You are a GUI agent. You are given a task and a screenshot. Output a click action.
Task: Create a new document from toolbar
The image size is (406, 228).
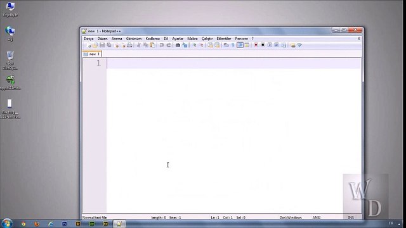[89, 45]
